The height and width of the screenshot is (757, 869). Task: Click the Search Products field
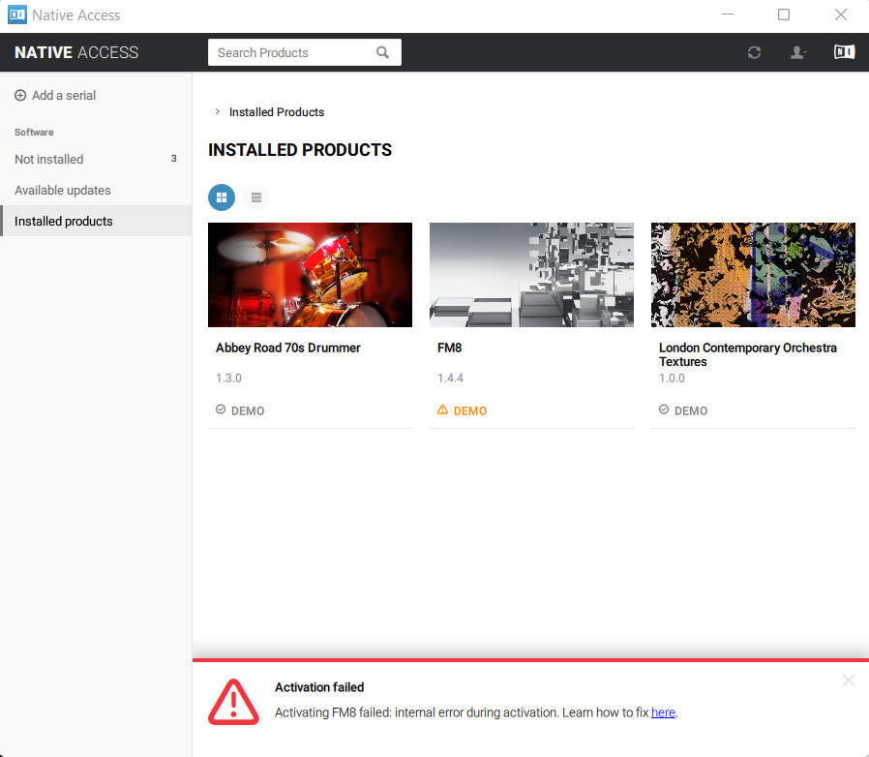pyautogui.click(x=304, y=52)
